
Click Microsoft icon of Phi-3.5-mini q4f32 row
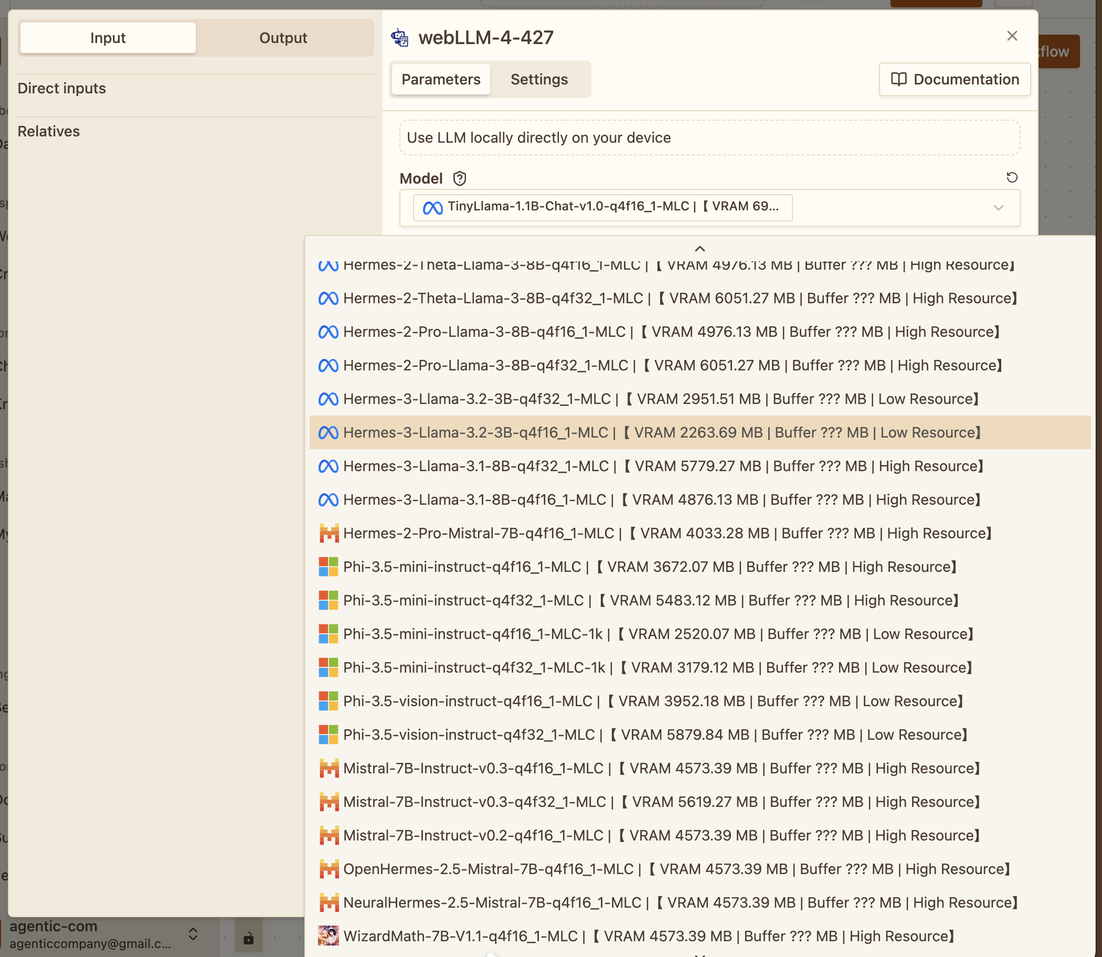329,600
